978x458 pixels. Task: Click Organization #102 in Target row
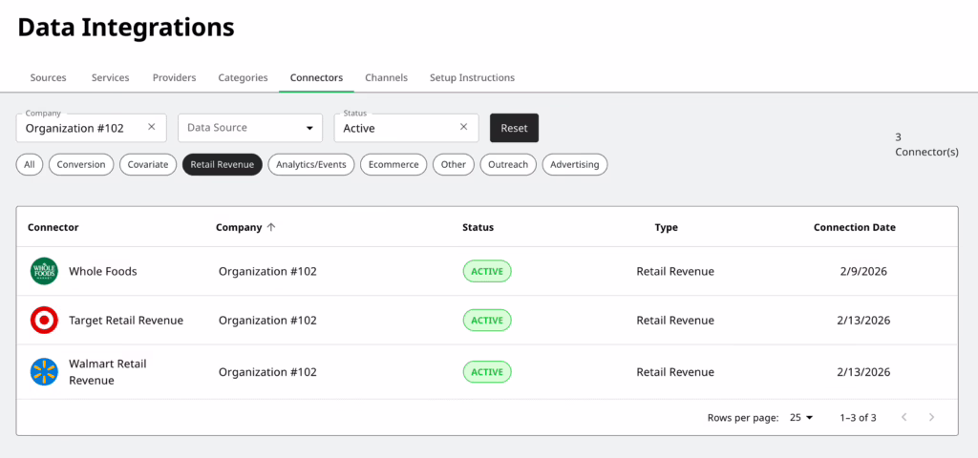pyautogui.click(x=267, y=321)
